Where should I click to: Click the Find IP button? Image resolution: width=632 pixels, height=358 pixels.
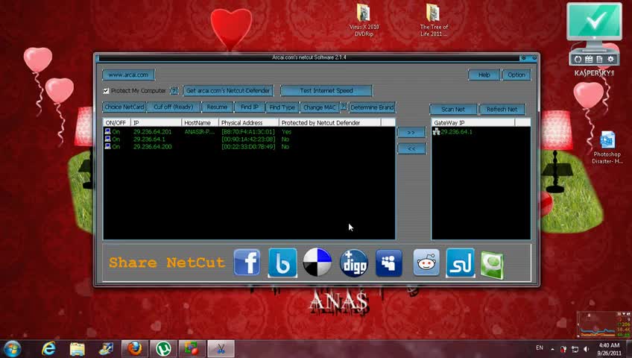(250, 107)
